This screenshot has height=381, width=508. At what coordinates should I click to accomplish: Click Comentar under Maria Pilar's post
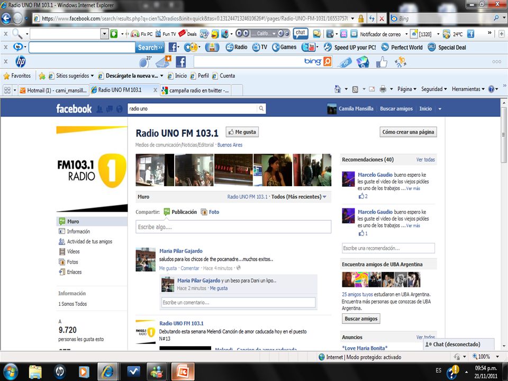coord(190,268)
